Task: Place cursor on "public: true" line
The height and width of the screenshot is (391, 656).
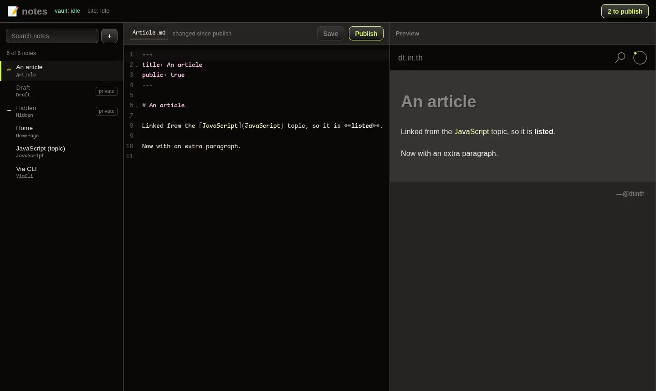Action: click(x=164, y=75)
